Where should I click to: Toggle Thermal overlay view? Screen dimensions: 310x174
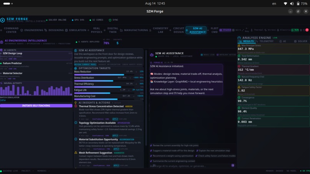click(x=257, y=30)
